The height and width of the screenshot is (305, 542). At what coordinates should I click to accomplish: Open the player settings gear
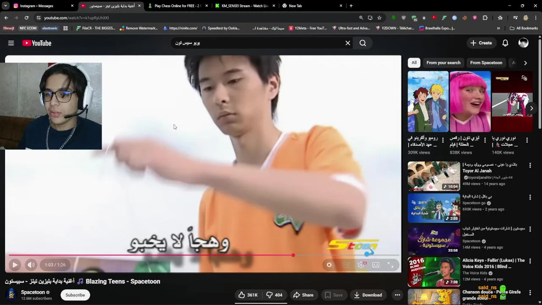point(361,265)
